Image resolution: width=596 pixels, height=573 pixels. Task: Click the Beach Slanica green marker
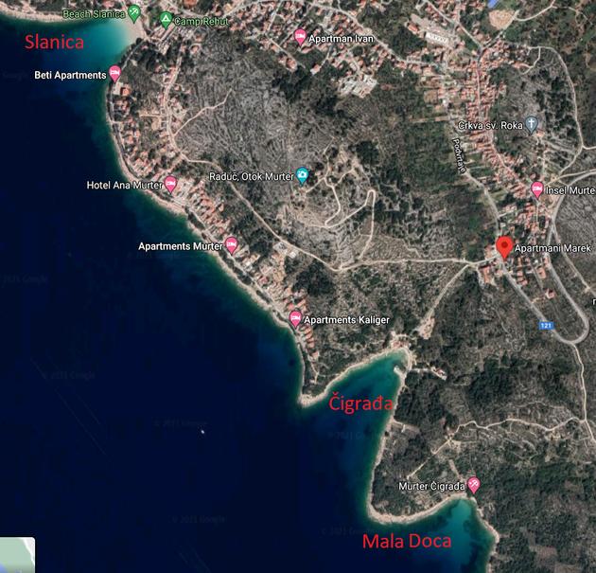point(133,13)
